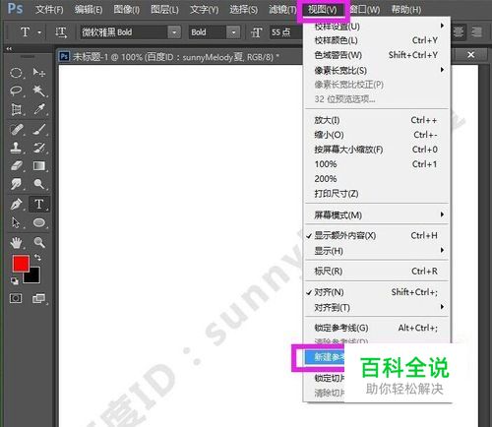This screenshot has height=427, width=492.
Task: Close the 未标题-1 document tab
Action: 471,54
